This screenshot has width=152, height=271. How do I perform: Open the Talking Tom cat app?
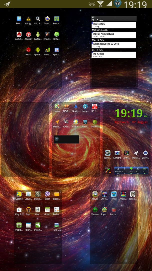pyautogui.click(x=133, y=194)
